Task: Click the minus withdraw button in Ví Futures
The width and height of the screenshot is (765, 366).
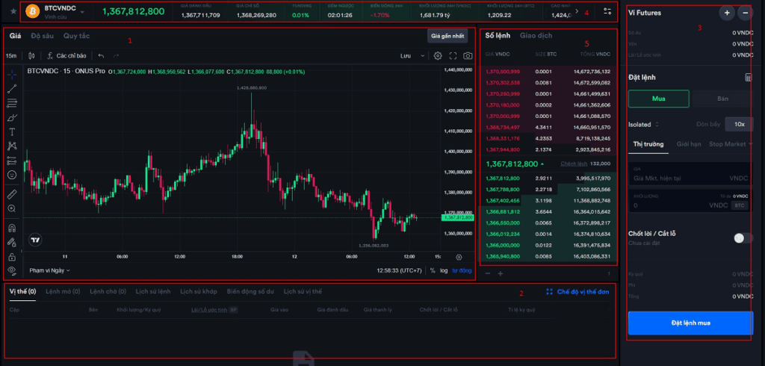Action: pyautogui.click(x=745, y=13)
